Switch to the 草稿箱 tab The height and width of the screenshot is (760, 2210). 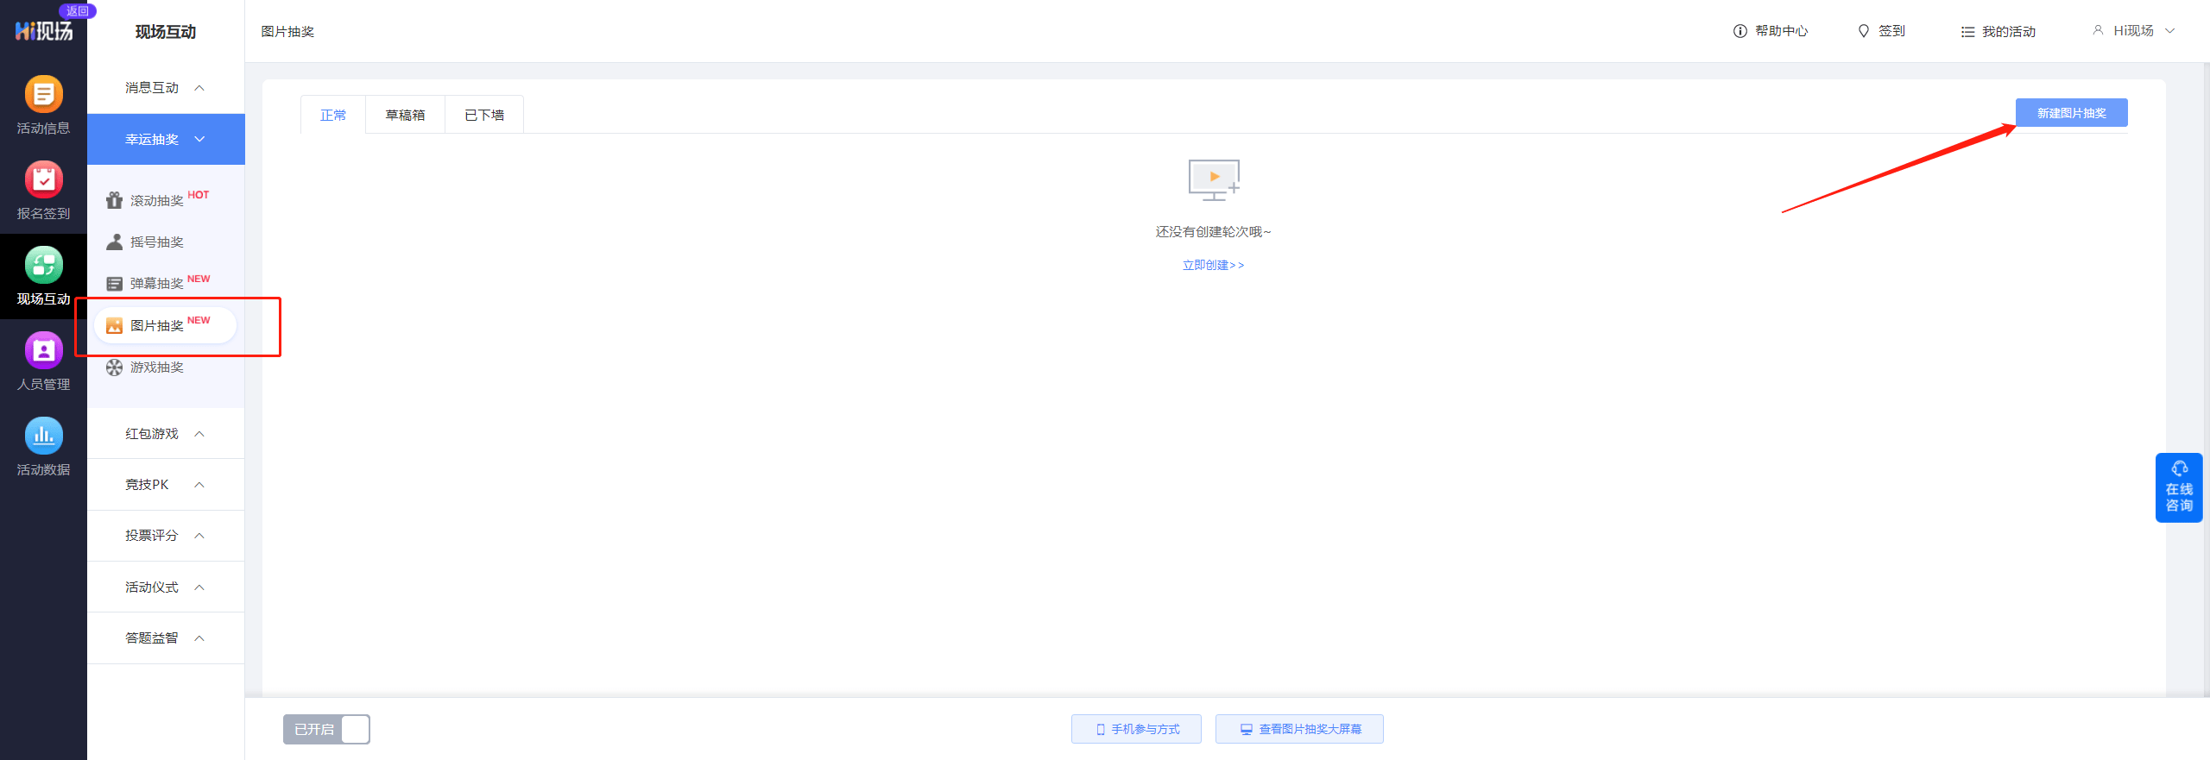coord(405,115)
